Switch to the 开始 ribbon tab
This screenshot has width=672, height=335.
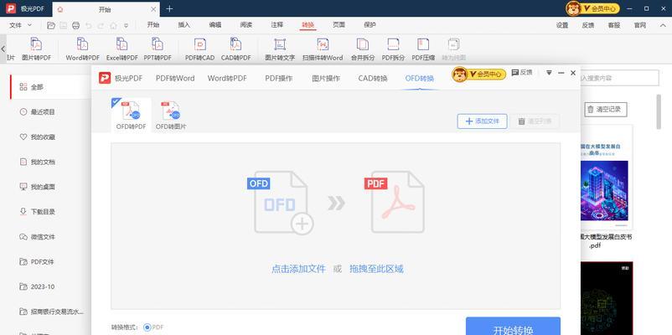pyautogui.click(x=153, y=25)
